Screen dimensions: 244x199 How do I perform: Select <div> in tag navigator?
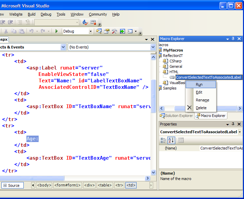[89, 185]
